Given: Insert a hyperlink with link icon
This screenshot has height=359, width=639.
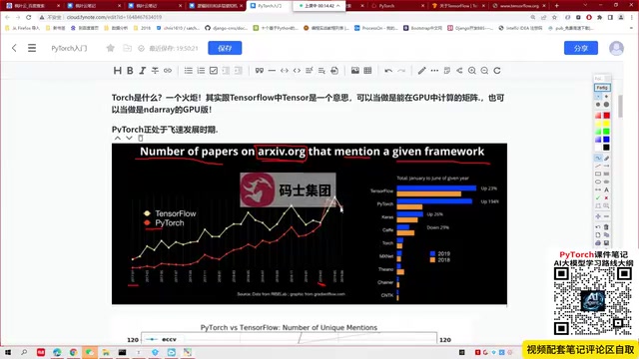Looking at the screenshot, I should (x=168, y=71).
